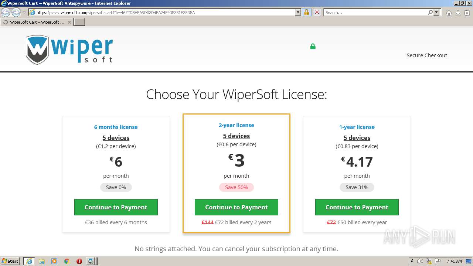Image resolution: width=473 pixels, height=266 pixels.
Task: Open the Opera taskbar icon
Action: pos(79,261)
